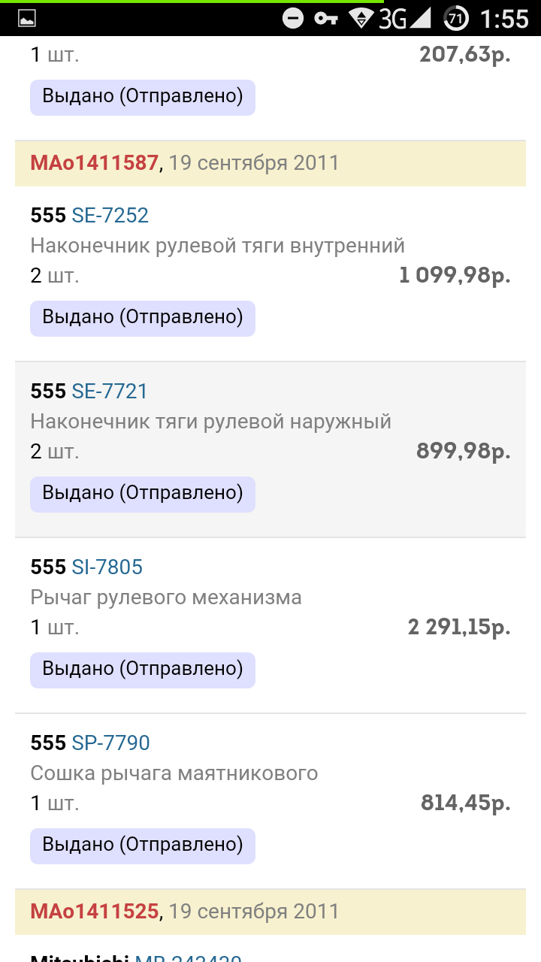Tap status badge under SP-7790 item
541x962 pixels.
(143, 846)
